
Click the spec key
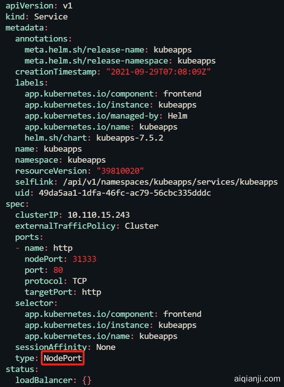click(15, 204)
